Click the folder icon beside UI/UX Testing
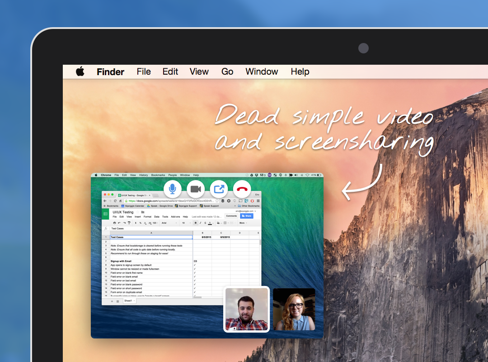 point(143,212)
